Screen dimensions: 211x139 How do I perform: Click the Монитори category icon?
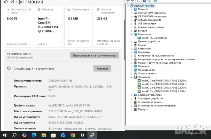136,66
